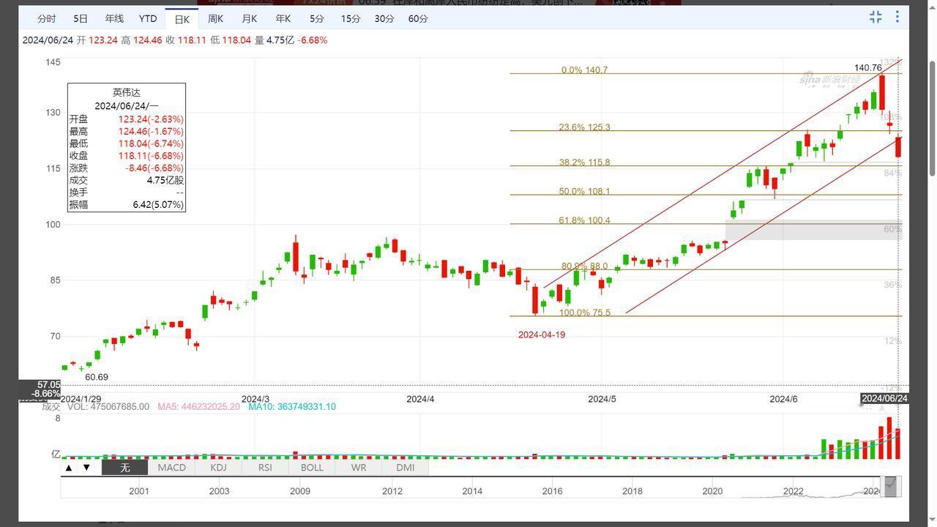Click the 50.0% 108.1 Fibonacci label
Screen dimensions: 937x527
[x=584, y=192]
